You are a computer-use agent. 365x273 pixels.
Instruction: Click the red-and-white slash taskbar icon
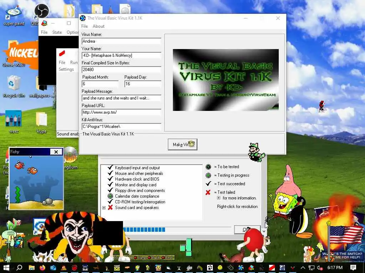pyautogui.click(x=272, y=268)
